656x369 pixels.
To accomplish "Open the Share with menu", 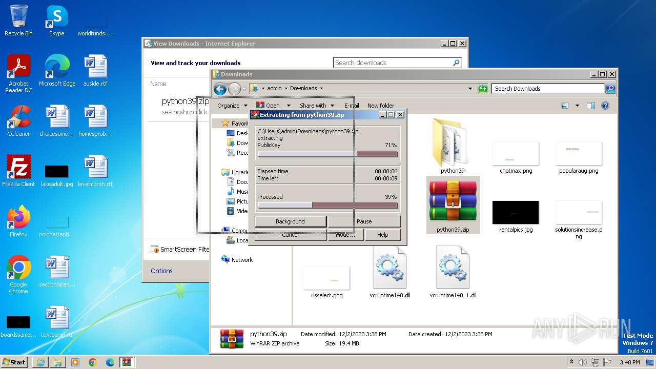I will click(317, 106).
